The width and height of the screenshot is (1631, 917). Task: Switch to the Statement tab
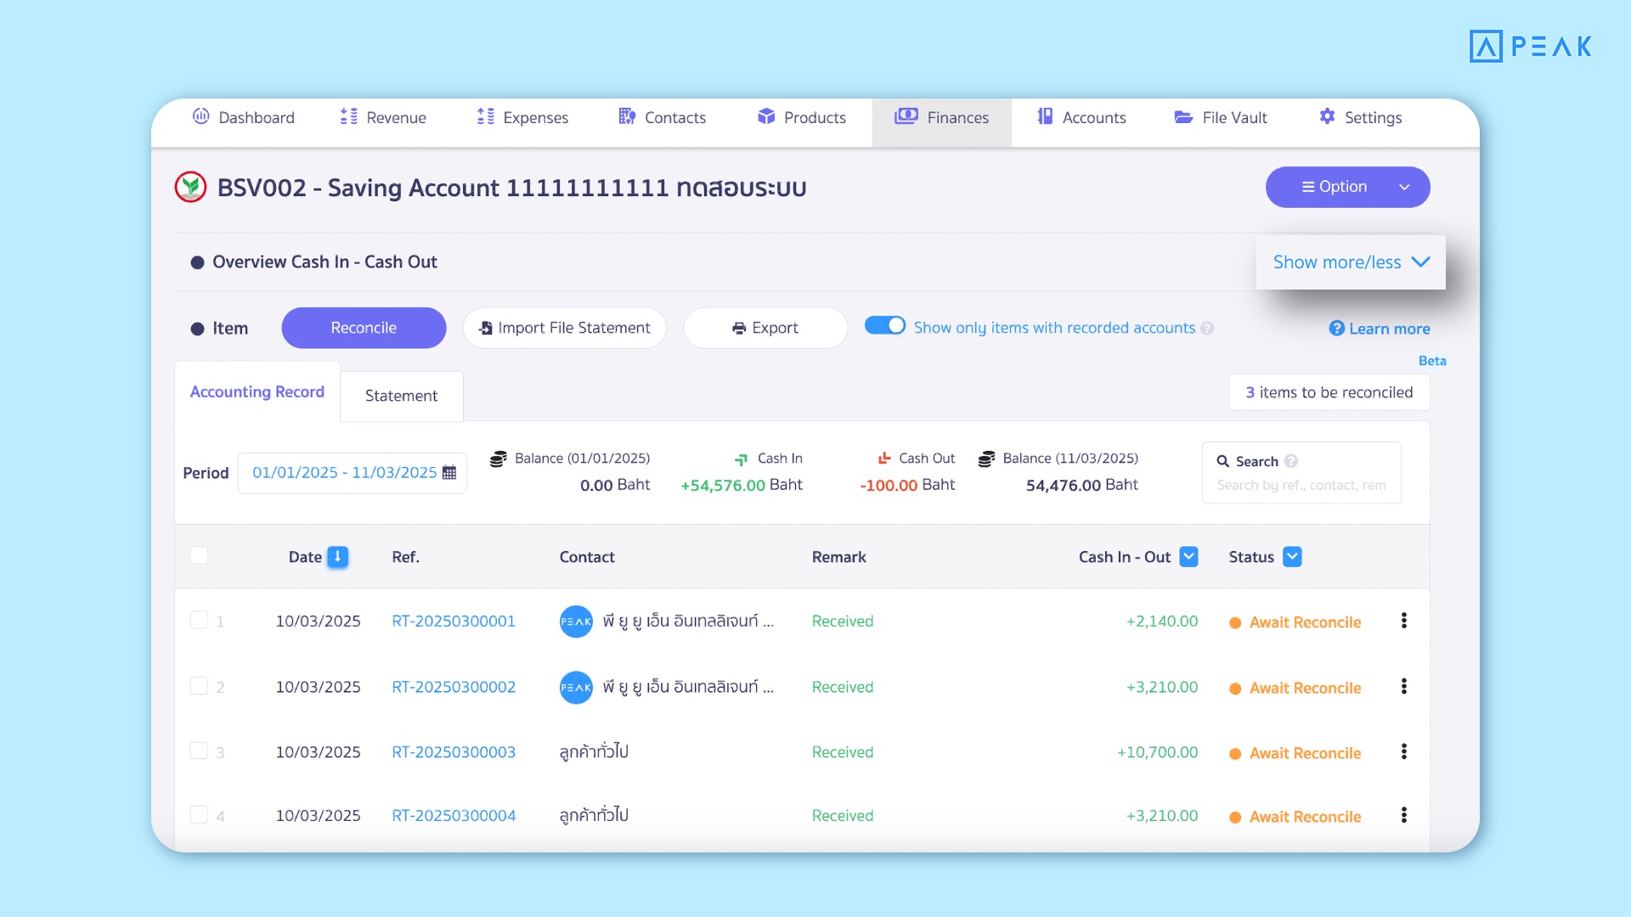pos(401,396)
